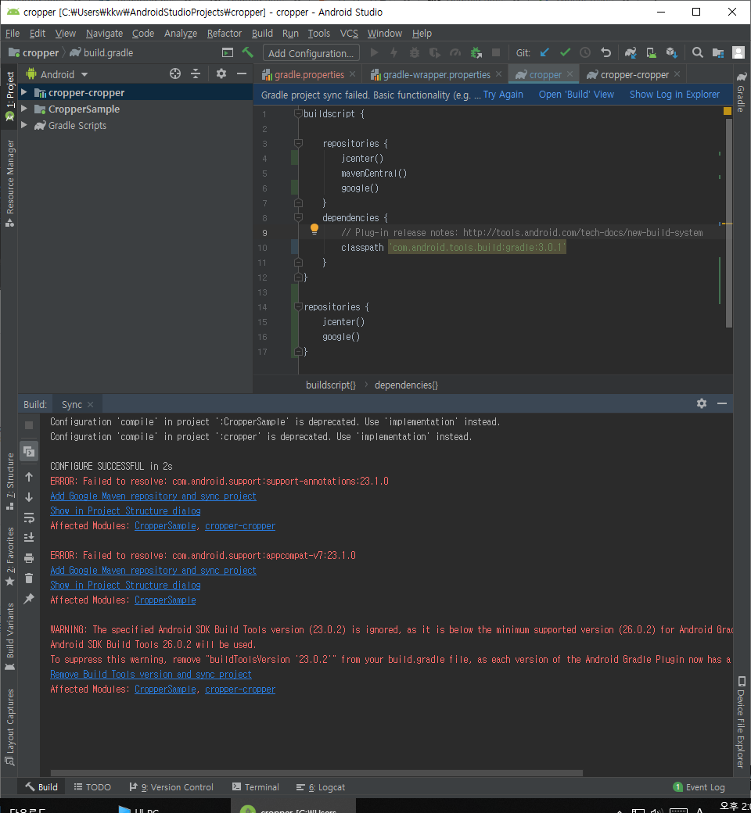Screen dimensions: 751x813
Task: Open the Add Configuration dropdown
Action: click(x=311, y=53)
